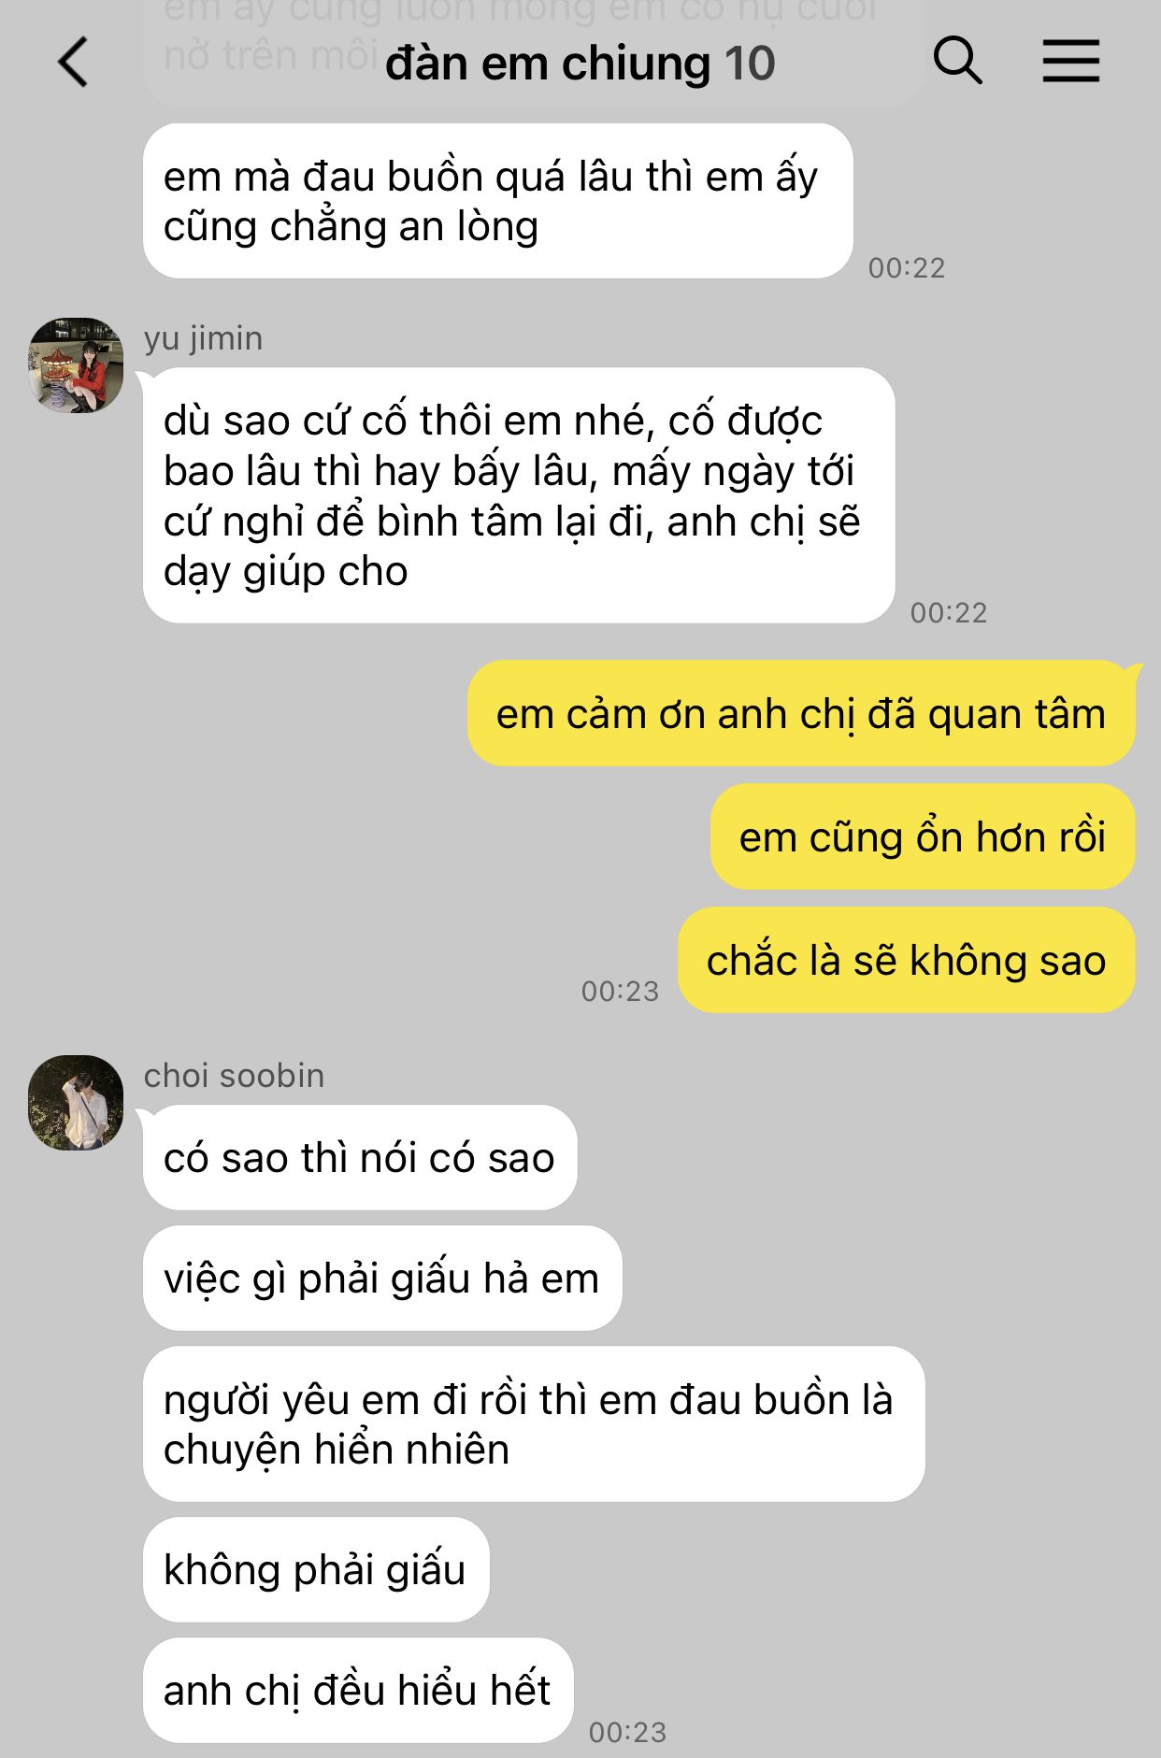Tap the bubble 'không phải giấu'
Image resolution: width=1161 pixels, height=1758 pixels.
316,1570
